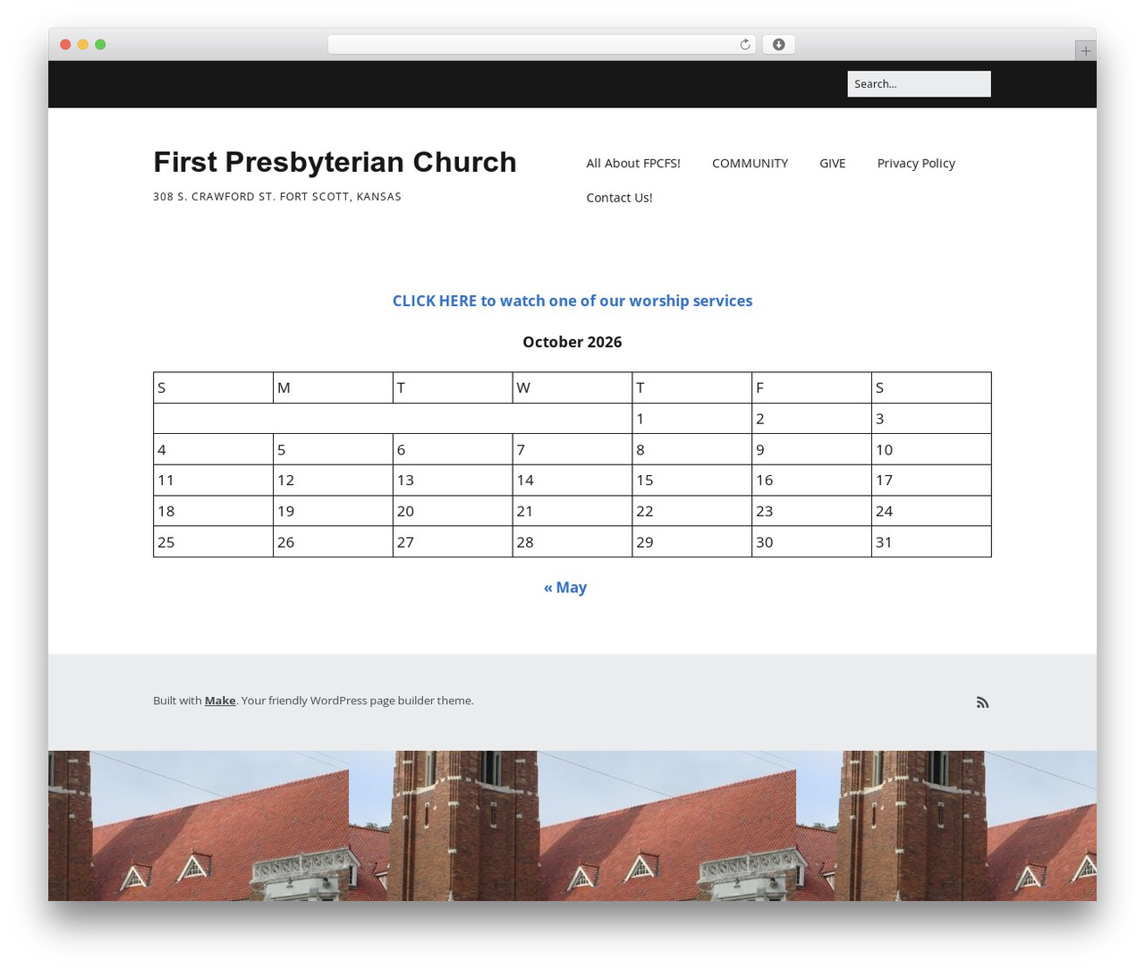Open the Make theme link in footer
The image size is (1145, 970).
(x=220, y=701)
